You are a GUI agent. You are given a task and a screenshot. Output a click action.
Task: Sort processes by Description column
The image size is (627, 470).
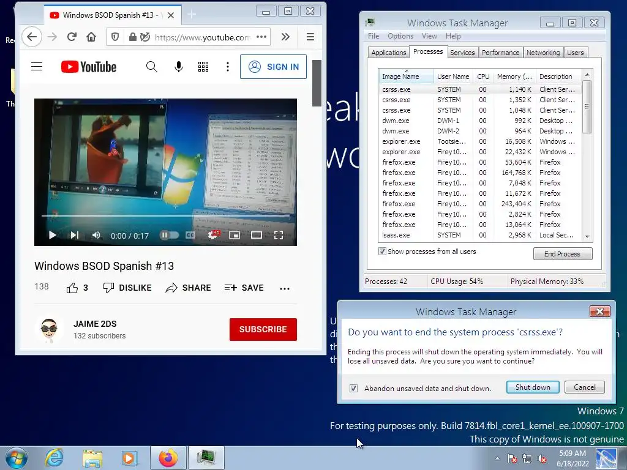tap(558, 76)
